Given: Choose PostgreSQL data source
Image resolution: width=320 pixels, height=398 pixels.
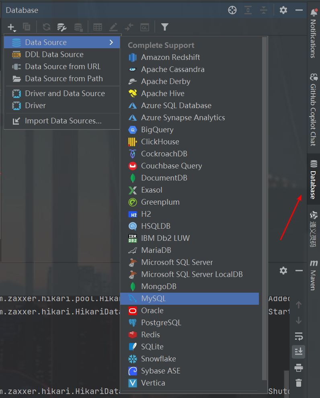Looking at the screenshot, I should pyautogui.click(x=190, y=322).
